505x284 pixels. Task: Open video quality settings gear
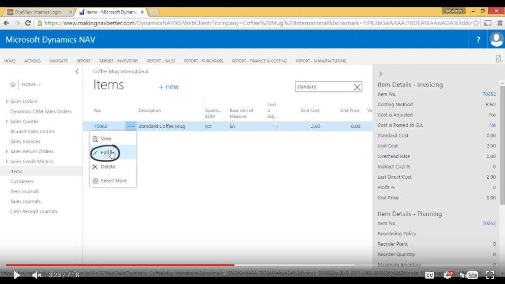coord(447,275)
